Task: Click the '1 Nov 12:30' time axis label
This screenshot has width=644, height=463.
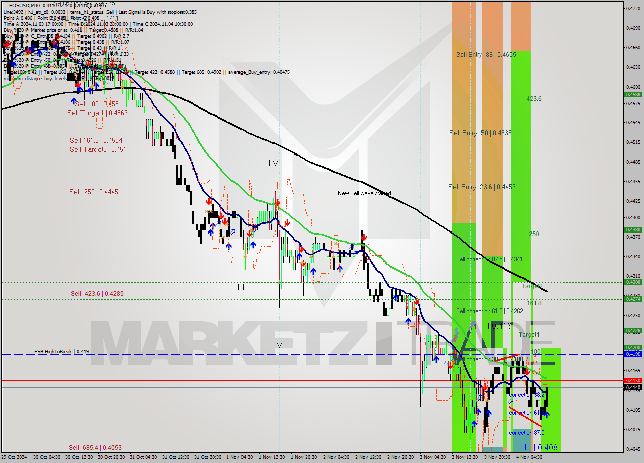Action: pos(272,457)
